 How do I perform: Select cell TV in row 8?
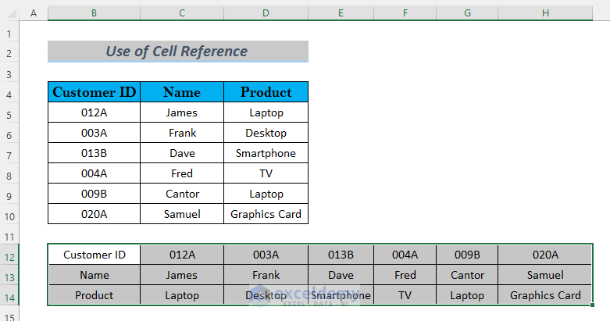pos(266,173)
